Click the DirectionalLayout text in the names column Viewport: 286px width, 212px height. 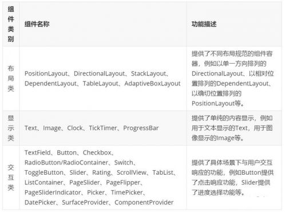point(99,73)
